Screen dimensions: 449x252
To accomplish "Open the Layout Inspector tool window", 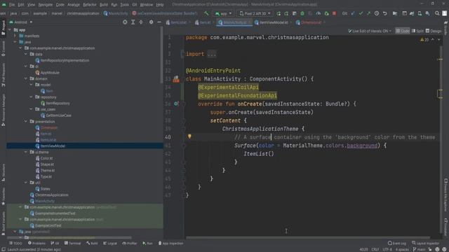I will 427,243.
